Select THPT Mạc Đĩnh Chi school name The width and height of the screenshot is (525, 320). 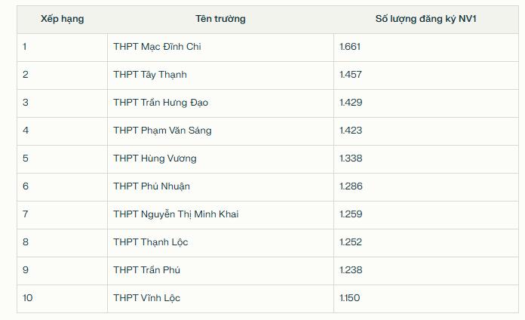(157, 47)
